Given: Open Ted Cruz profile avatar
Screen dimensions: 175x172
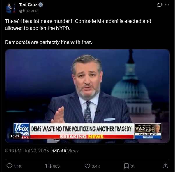Looking at the screenshot, I should (10, 8).
